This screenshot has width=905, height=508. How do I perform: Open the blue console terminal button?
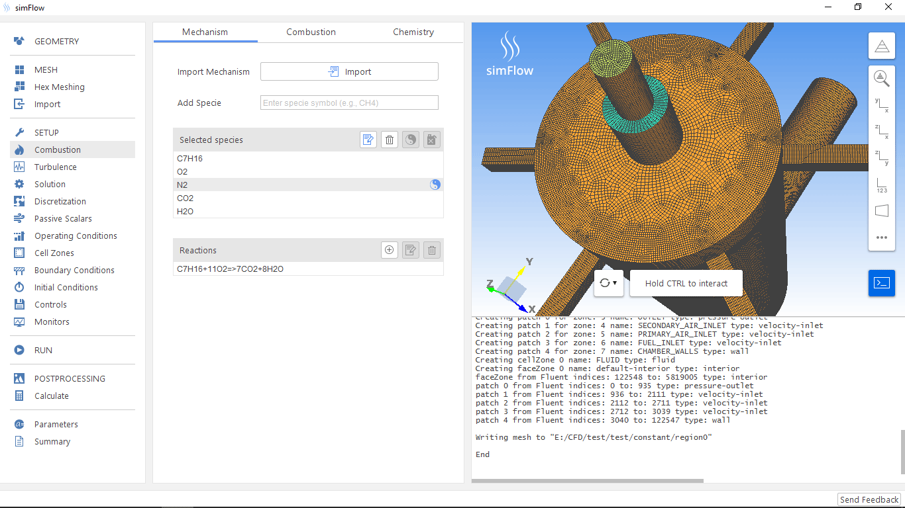click(881, 283)
